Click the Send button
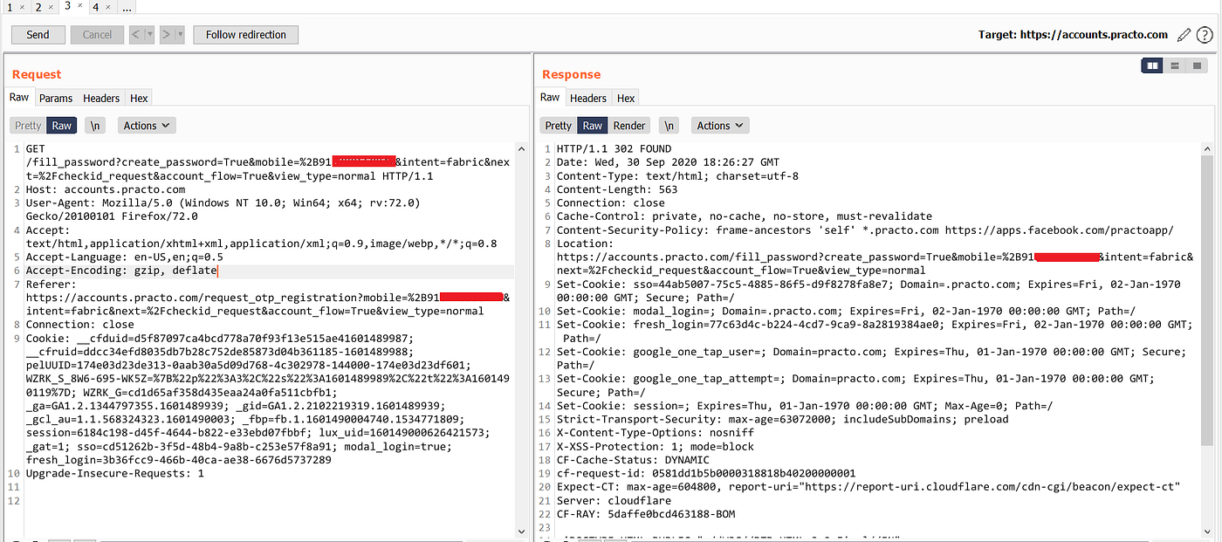 tap(38, 35)
